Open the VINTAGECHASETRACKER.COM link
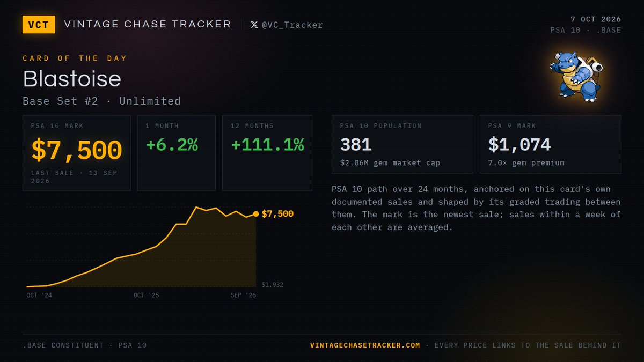The height and width of the screenshot is (362, 644). click(x=365, y=345)
